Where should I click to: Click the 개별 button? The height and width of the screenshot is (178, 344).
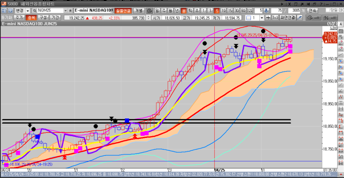point(139,11)
